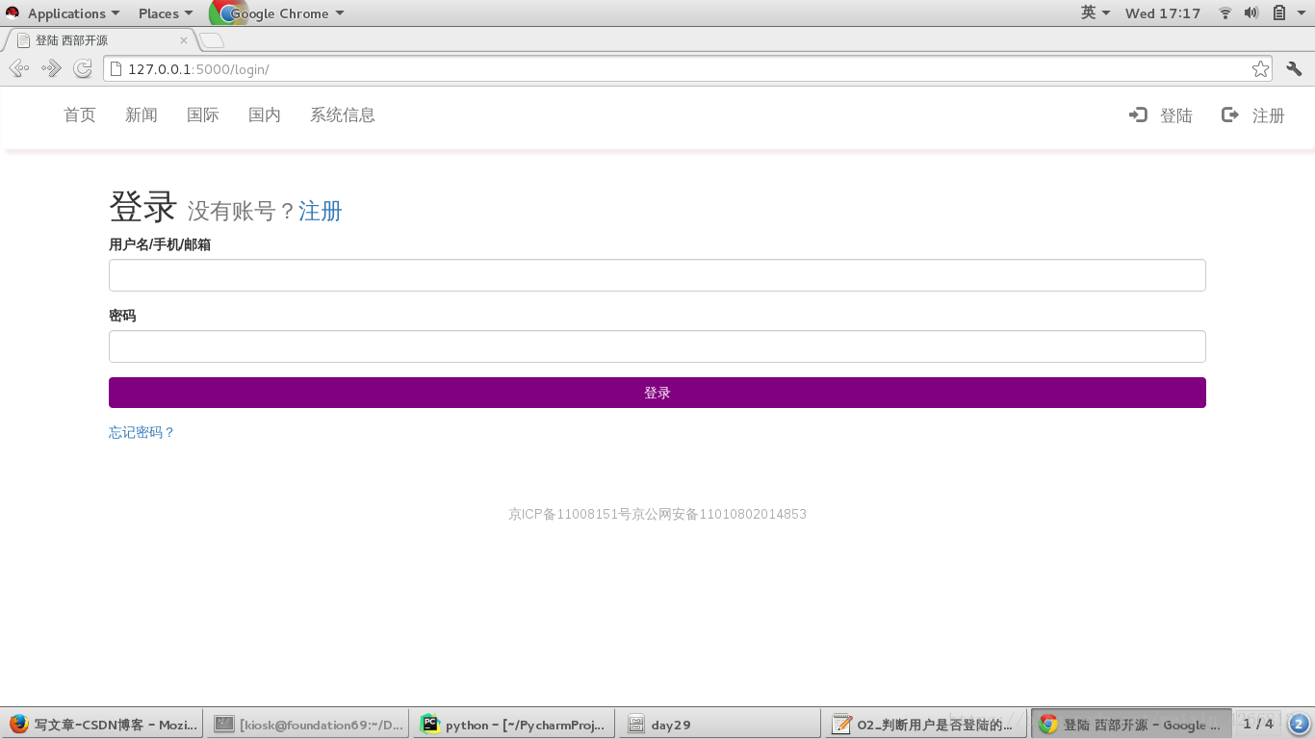The width and height of the screenshot is (1315, 739).
Task: Open Chrome wrench settings menu
Action: point(1294,68)
